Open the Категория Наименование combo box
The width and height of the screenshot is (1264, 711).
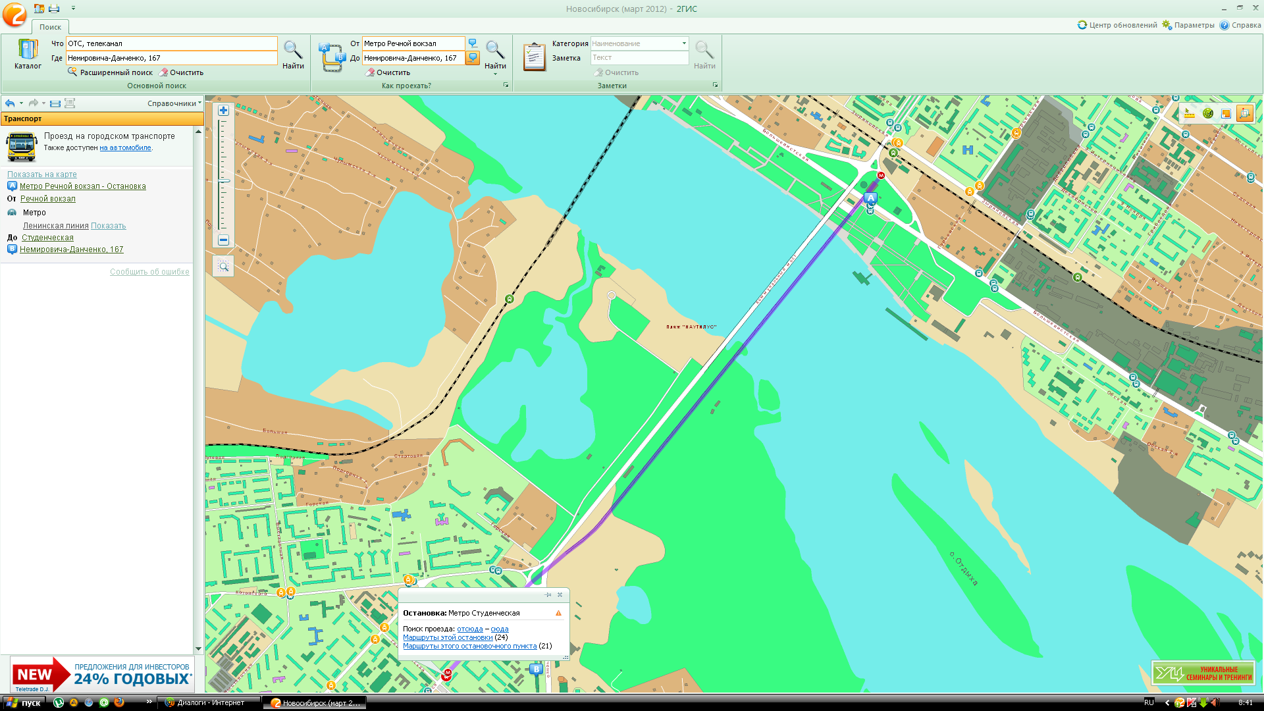point(639,43)
